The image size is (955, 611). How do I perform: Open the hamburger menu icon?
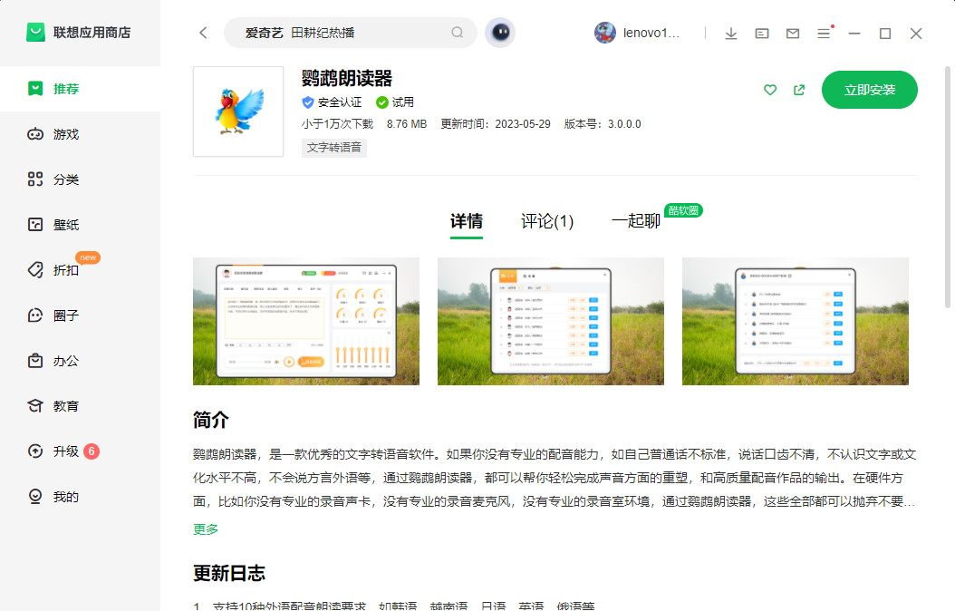pos(824,33)
